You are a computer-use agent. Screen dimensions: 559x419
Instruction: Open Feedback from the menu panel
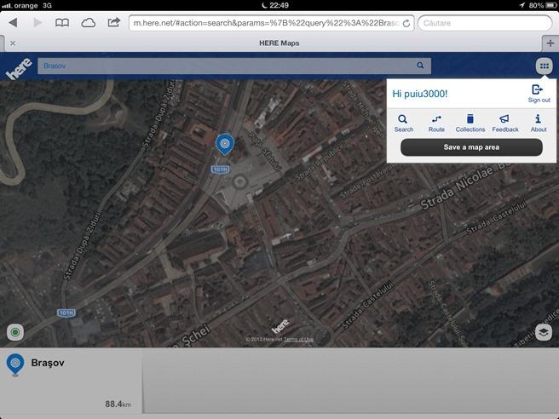[504, 123]
